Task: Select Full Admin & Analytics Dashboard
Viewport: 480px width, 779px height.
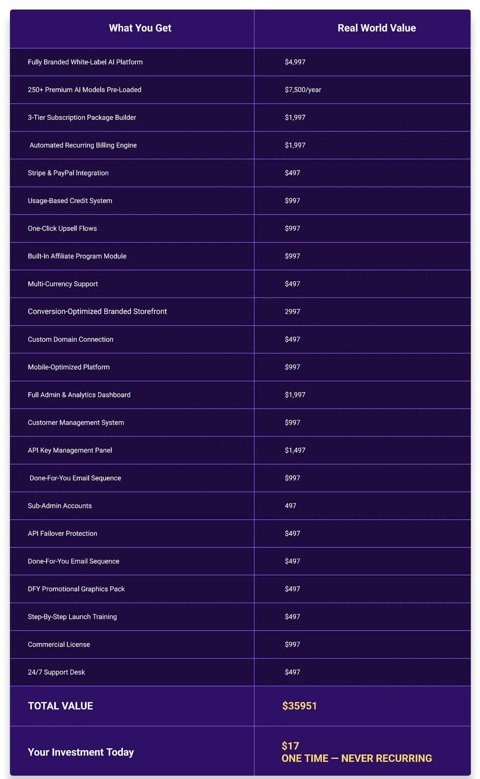Action: pyautogui.click(x=79, y=395)
